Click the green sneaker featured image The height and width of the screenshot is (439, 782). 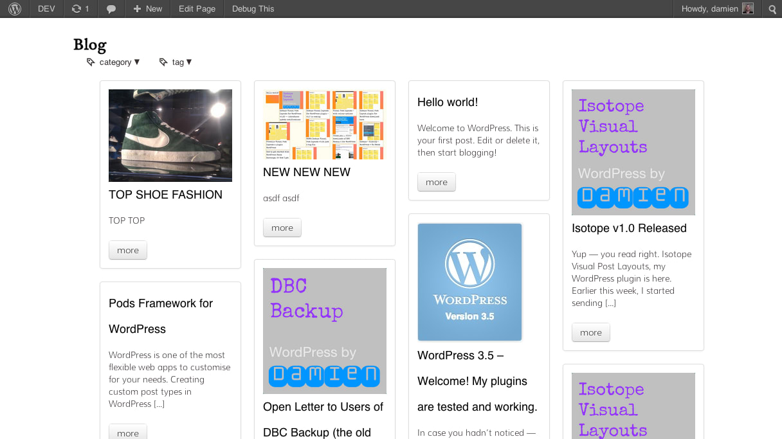pos(170,135)
